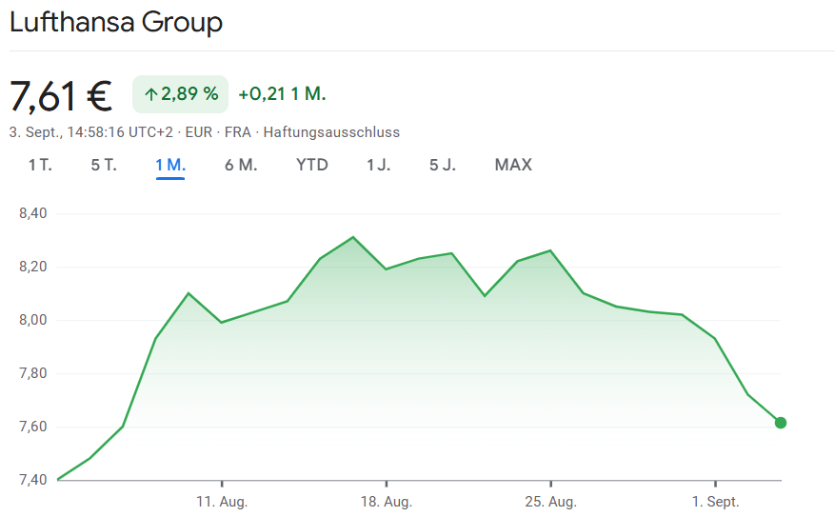The width and height of the screenshot is (835, 517).
Task: Click the 7,40 price axis label
Action: [32, 479]
